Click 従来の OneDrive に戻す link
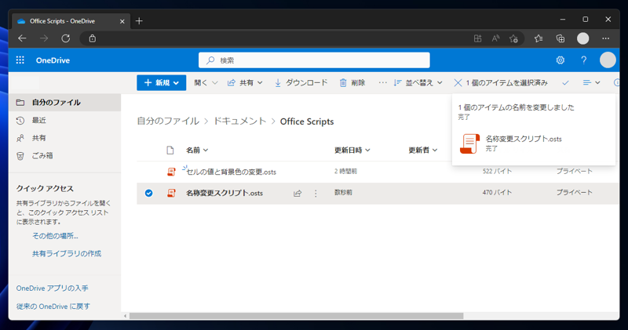The image size is (628, 330). (53, 306)
